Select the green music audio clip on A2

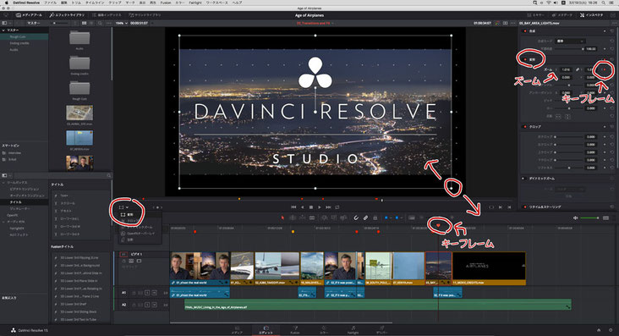click(x=378, y=304)
